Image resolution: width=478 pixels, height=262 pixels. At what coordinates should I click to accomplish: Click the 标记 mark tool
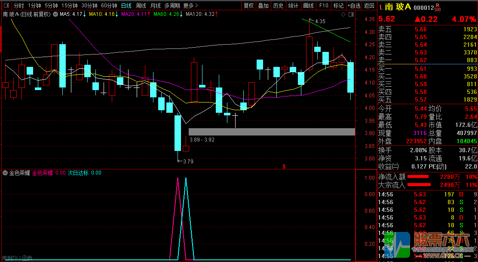tap(338, 6)
